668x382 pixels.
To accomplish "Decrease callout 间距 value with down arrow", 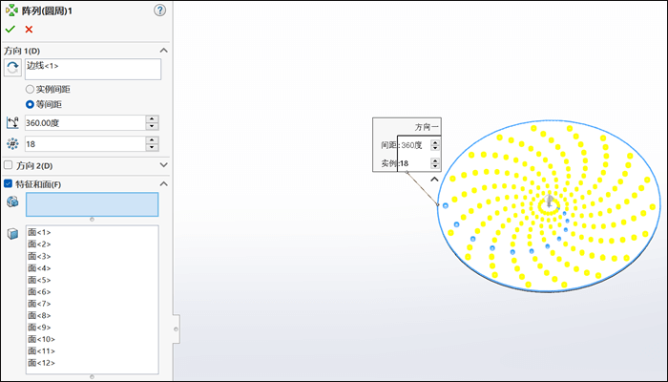I will click(x=435, y=148).
